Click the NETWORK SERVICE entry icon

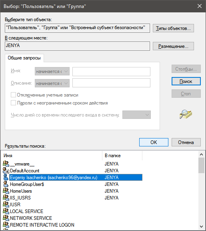click(x=6, y=218)
